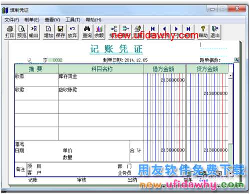Click the 业务员 field label

125,173
